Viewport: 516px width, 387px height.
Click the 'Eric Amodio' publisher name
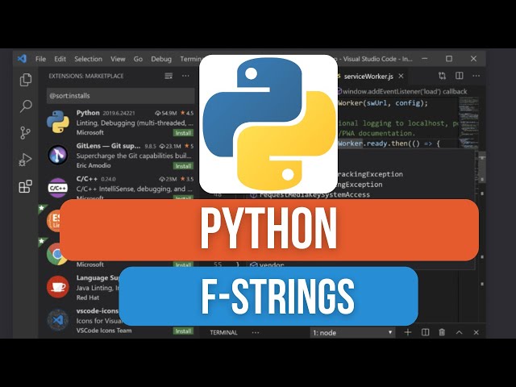coord(94,165)
